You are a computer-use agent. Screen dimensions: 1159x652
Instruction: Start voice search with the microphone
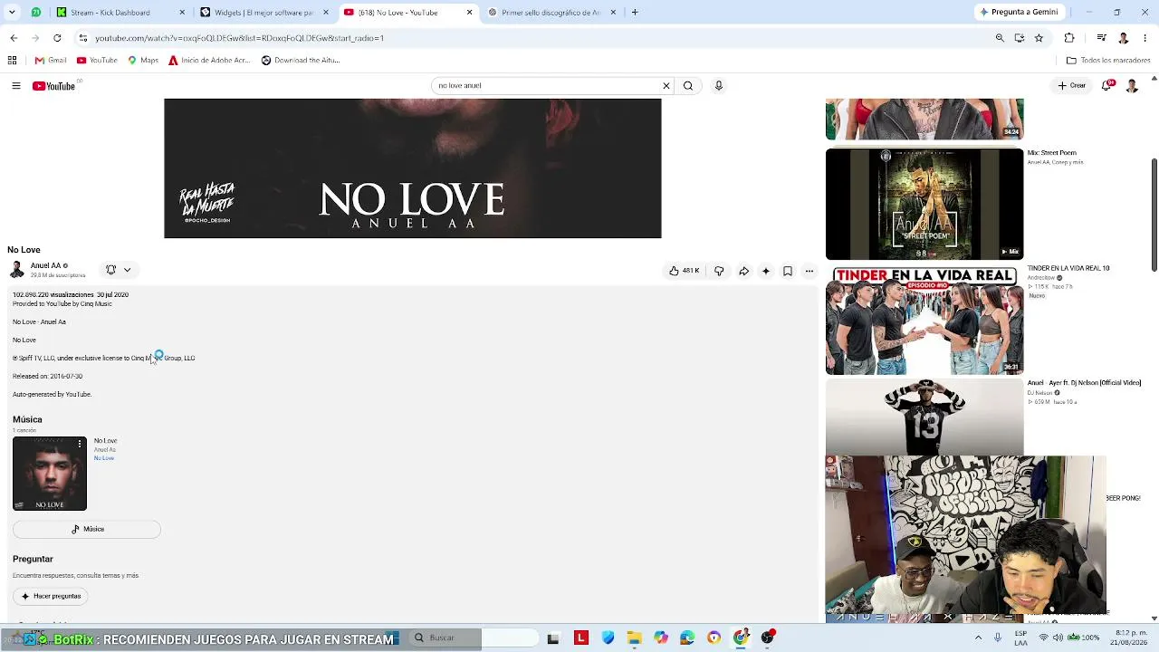click(x=719, y=86)
